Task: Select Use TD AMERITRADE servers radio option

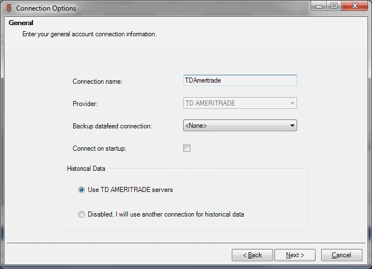Action: (82, 190)
